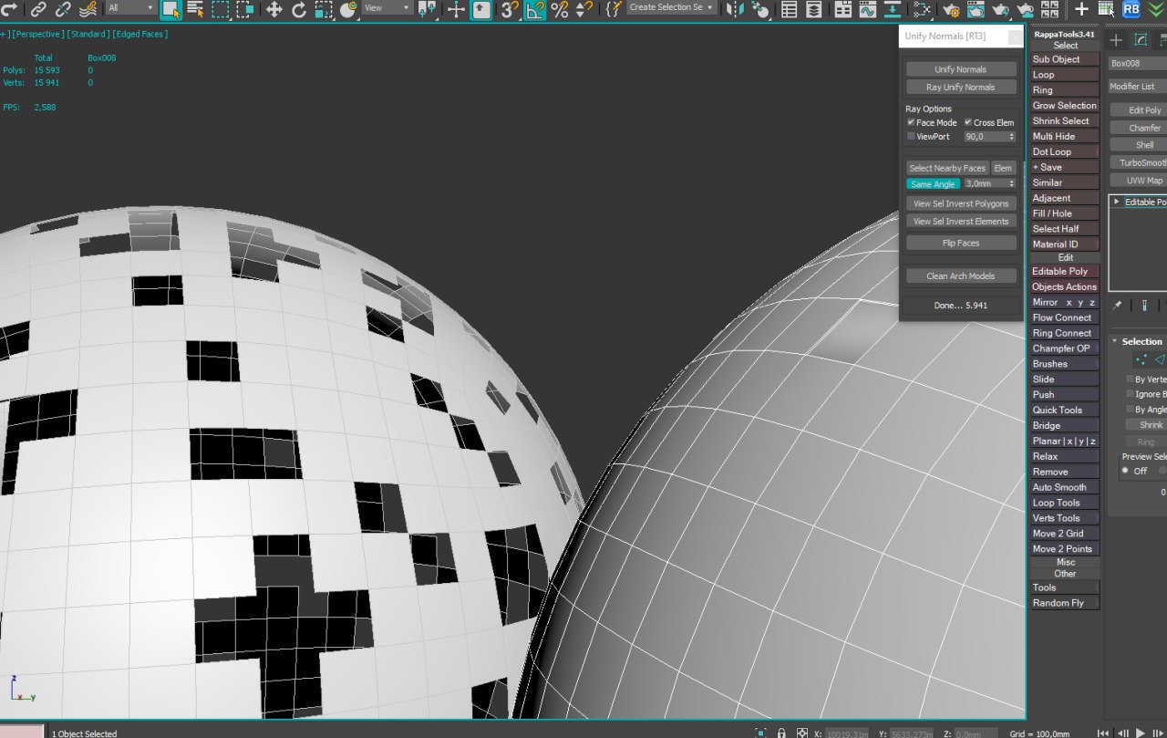Select the Preview Selection Off radio button
Screen dimensions: 1167x738
coord(1125,471)
